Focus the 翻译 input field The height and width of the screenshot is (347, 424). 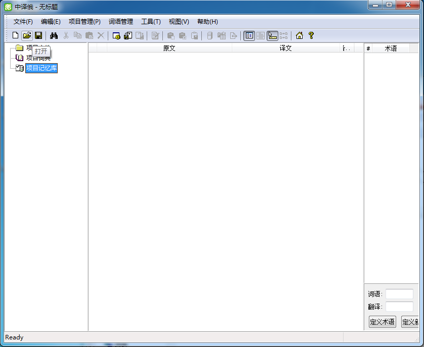pyautogui.click(x=399, y=307)
